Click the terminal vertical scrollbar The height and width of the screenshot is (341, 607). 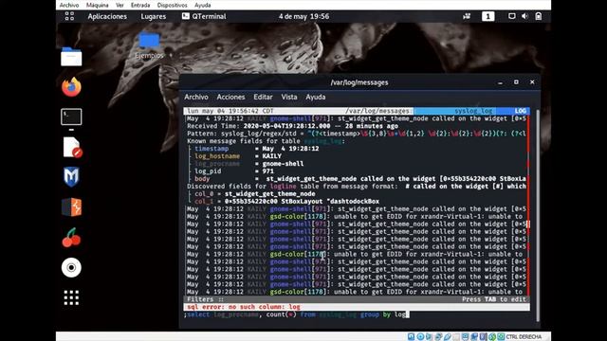click(538, 215)
